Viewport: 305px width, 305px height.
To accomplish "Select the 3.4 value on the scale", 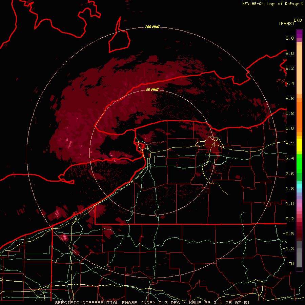I will 290,159.
